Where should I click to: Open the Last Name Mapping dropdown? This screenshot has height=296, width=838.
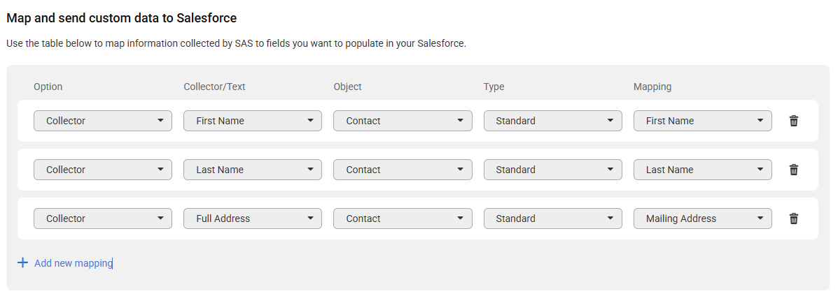pos(703,170)
